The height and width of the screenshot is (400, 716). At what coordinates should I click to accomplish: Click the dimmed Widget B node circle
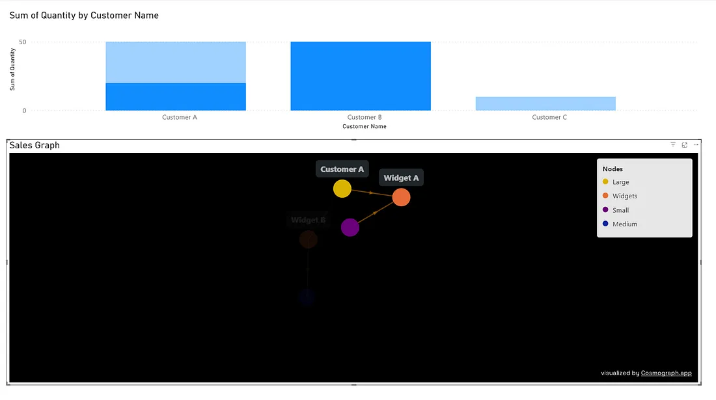point(309,239)
